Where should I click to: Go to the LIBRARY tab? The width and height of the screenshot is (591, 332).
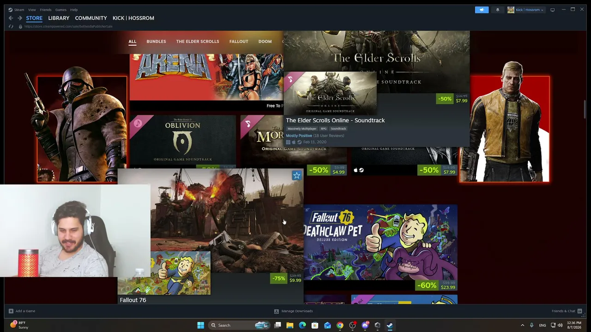tap(59, 18)
